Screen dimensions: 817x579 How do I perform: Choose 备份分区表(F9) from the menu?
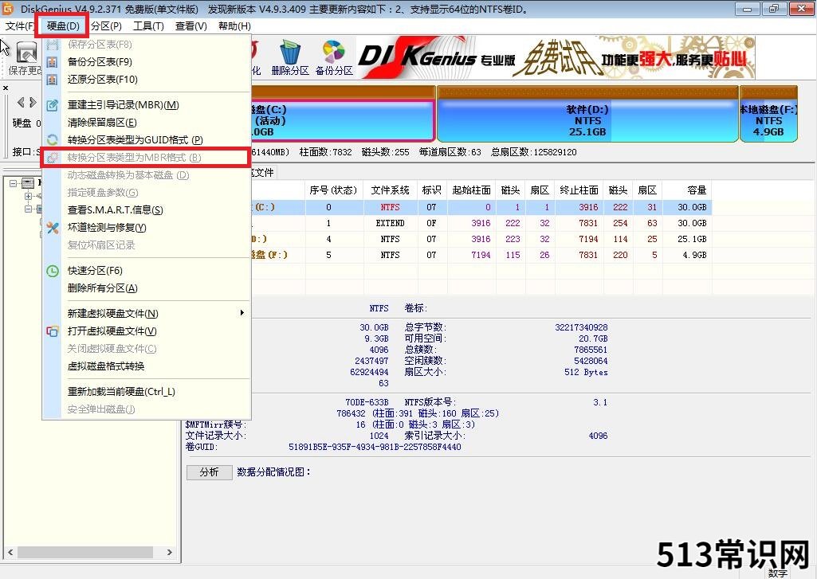coord(146,62)
